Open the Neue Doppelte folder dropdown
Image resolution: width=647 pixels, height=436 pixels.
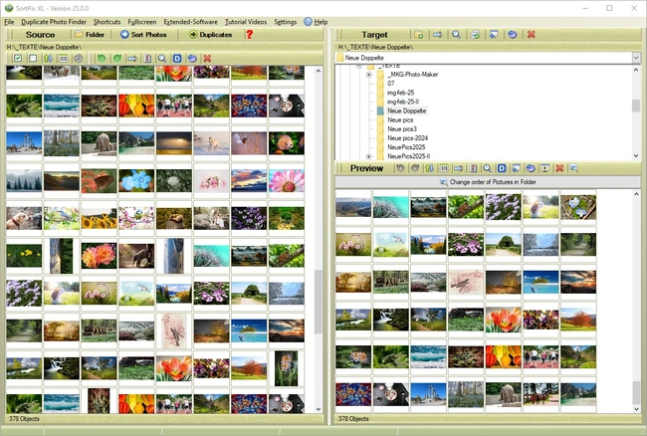point(635,58)
